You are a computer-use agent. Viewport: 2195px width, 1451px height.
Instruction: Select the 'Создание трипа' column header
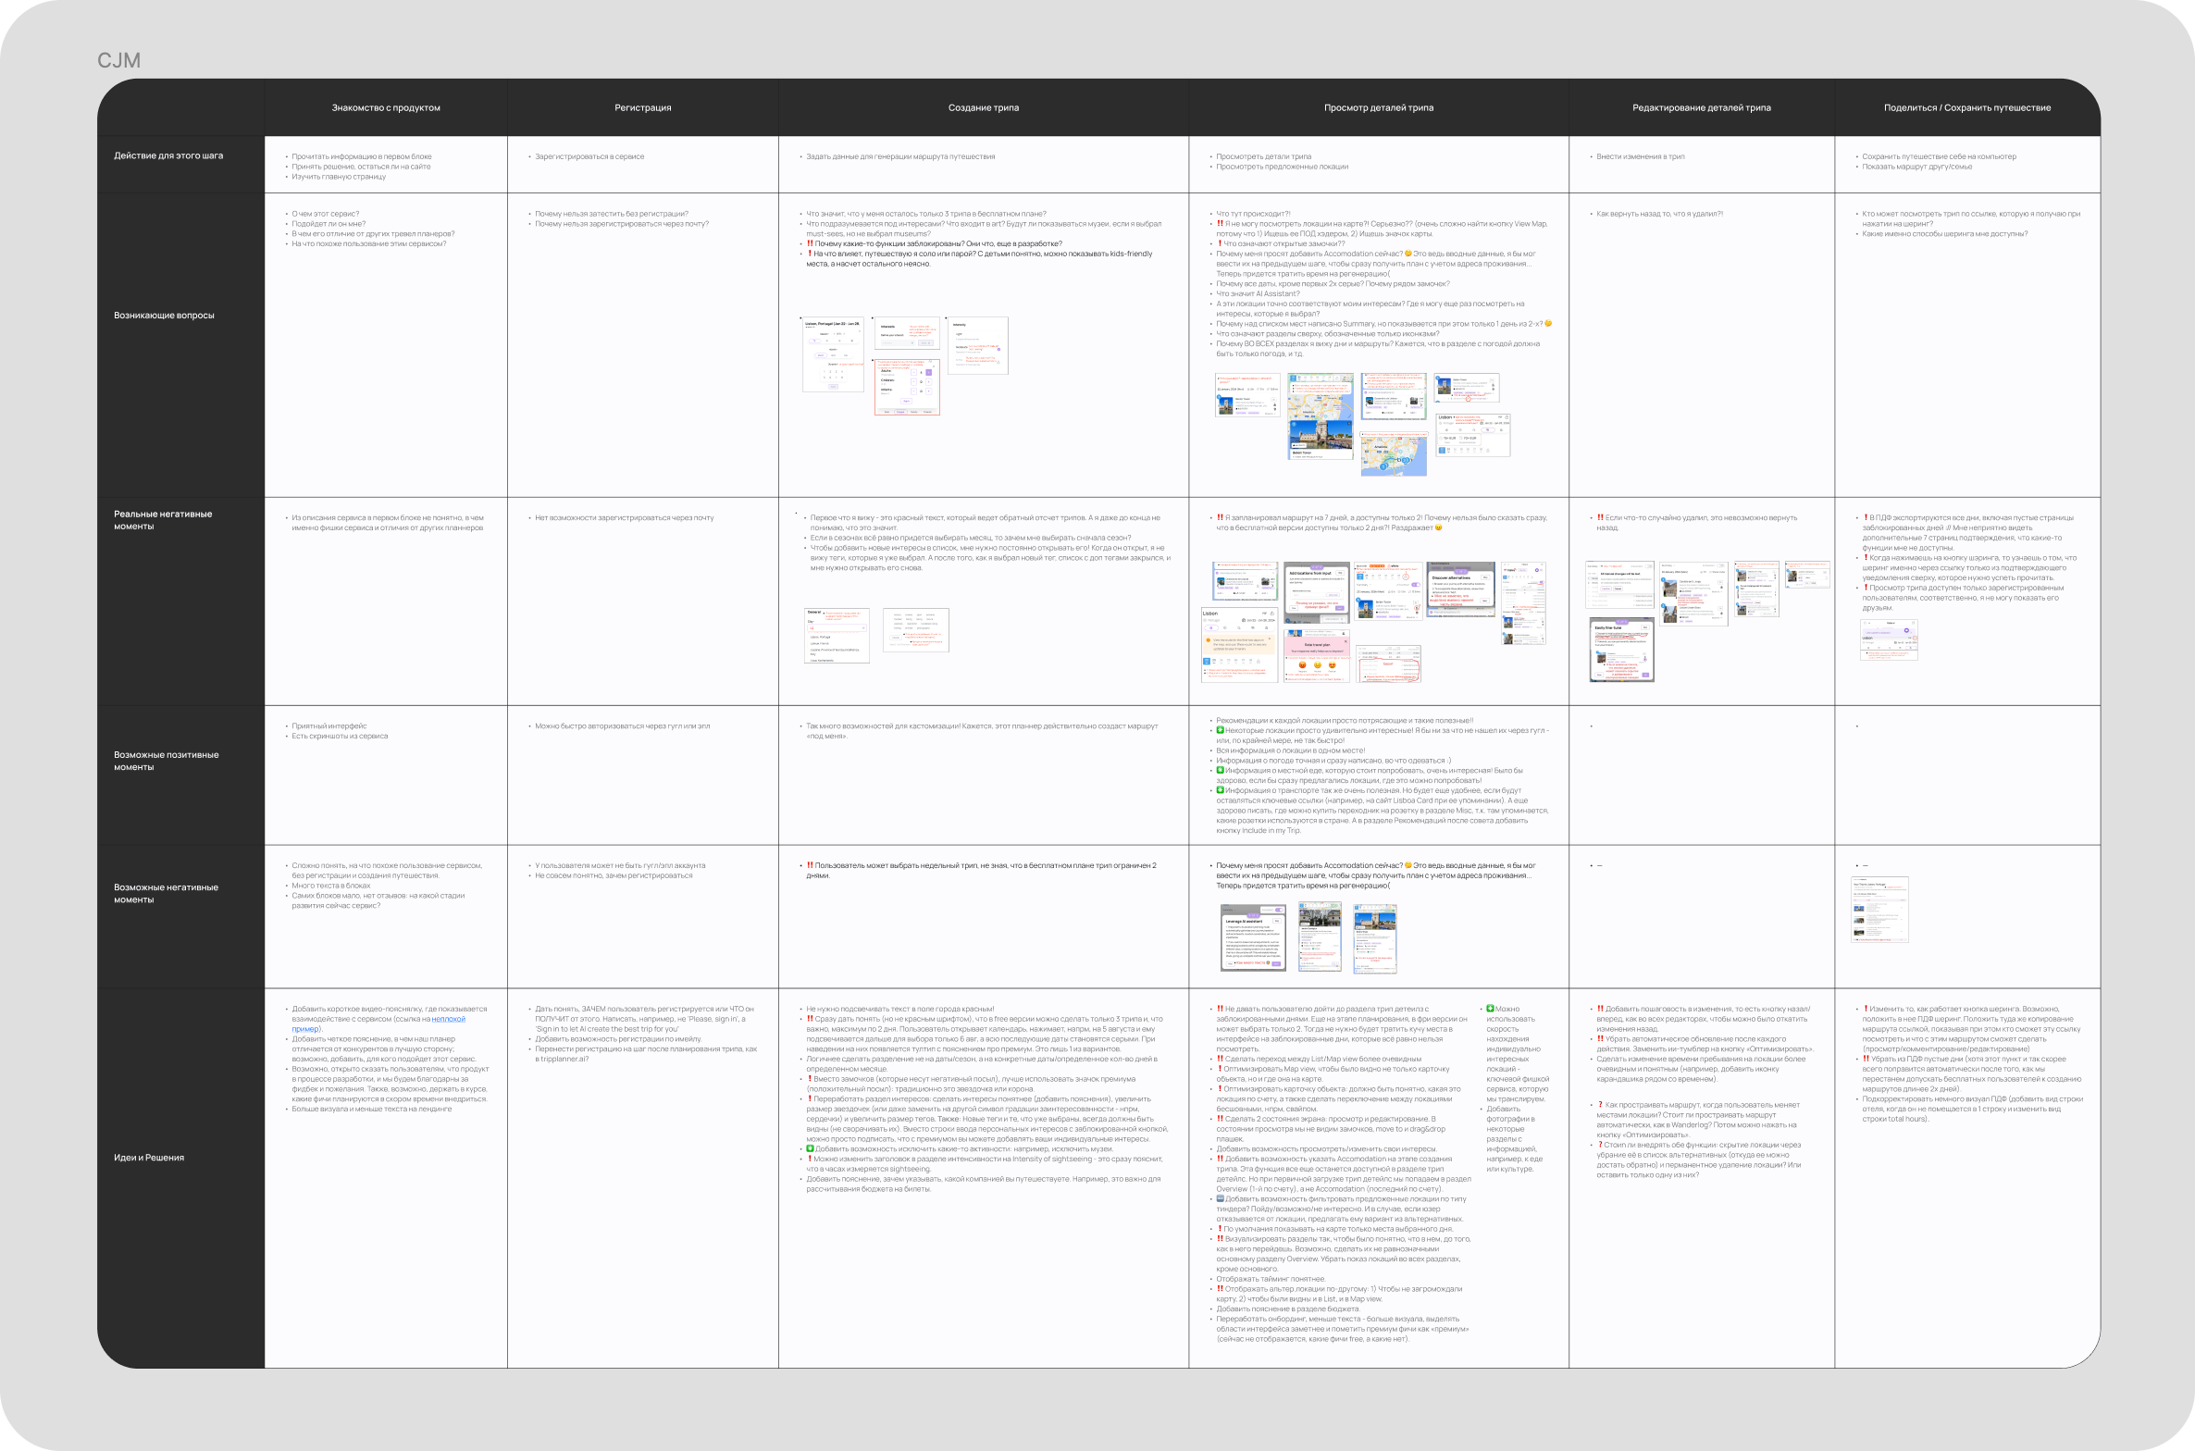983,108
